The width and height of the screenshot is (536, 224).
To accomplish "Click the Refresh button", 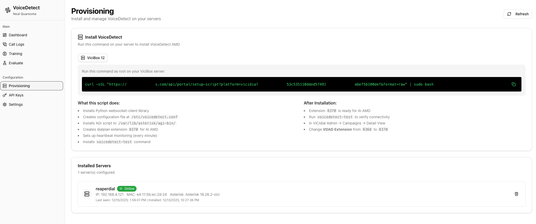I will click(518, 14).
